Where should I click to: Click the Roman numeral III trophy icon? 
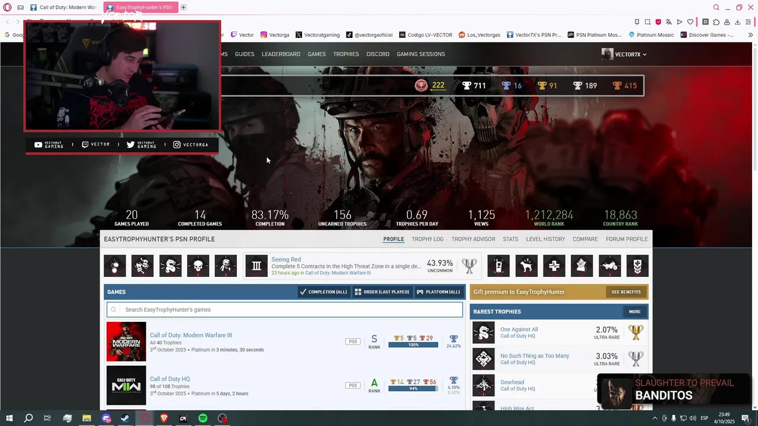[x=256, y=266]
